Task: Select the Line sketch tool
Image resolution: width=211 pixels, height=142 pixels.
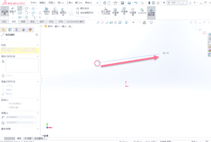Action: coord(20,9)
